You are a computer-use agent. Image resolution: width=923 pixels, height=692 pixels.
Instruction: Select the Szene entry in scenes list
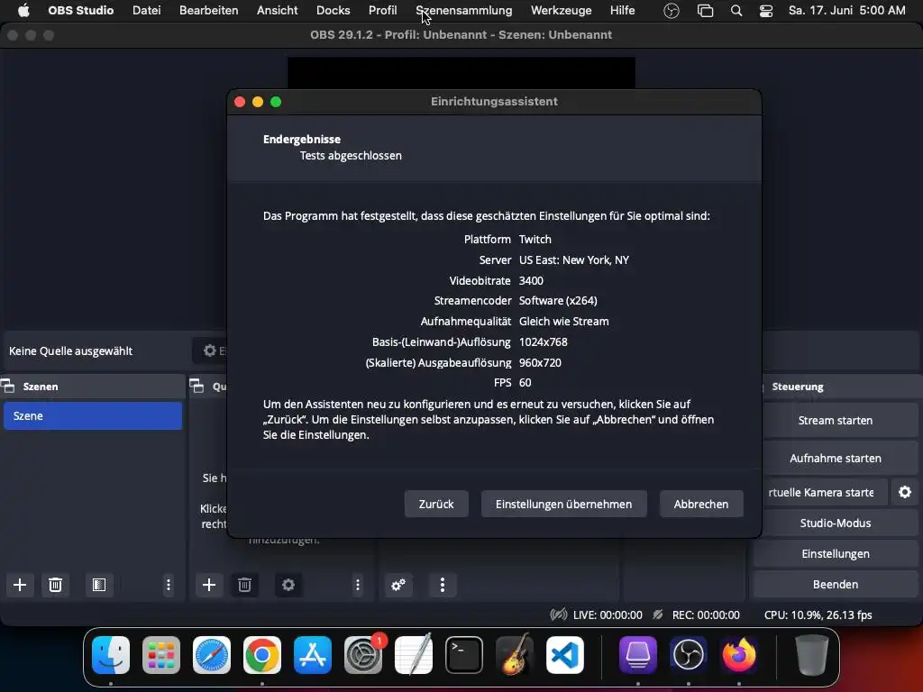click(93, 415)
